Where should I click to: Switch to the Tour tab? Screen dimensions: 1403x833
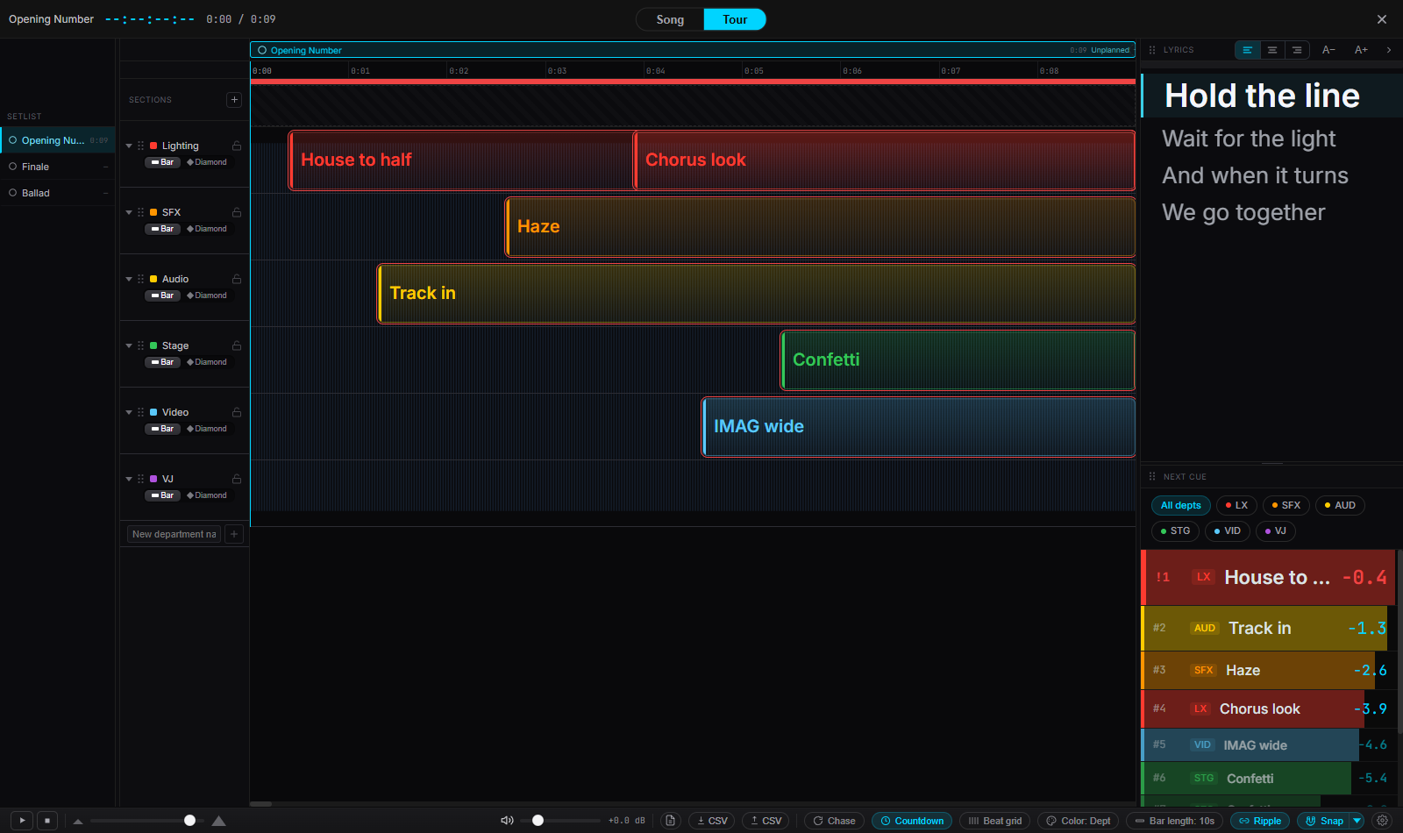point(735,19)
